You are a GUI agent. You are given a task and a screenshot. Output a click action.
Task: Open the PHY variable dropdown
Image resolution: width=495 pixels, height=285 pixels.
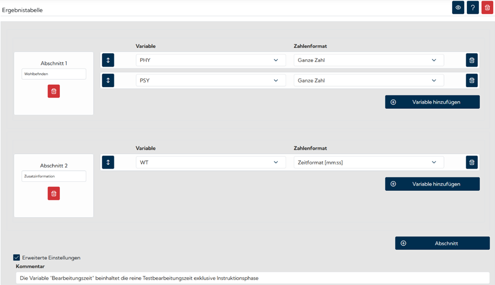click(210, 60)
